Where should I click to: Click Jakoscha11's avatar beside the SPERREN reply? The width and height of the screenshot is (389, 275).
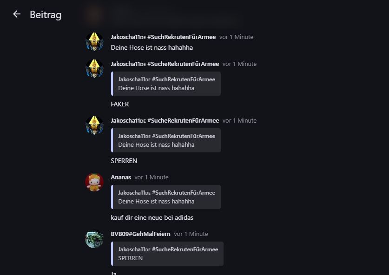pos(94,125)
